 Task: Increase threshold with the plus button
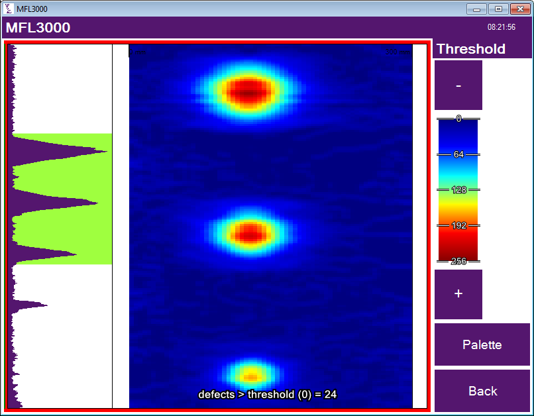point(458,294)
